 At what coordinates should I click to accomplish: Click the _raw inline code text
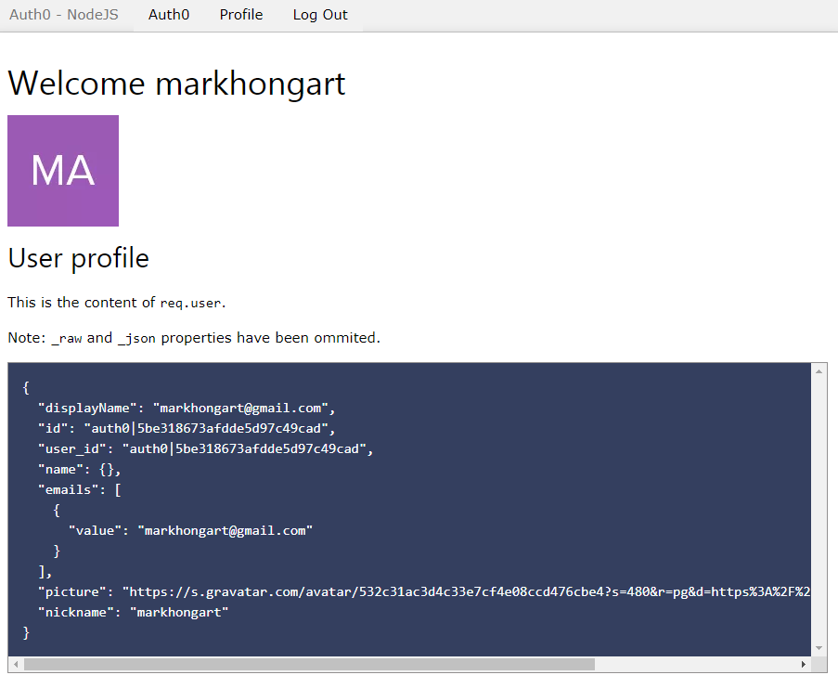click(x=67, y=339)
